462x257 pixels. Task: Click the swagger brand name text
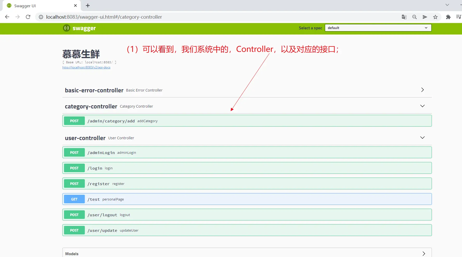pos(84,28)
